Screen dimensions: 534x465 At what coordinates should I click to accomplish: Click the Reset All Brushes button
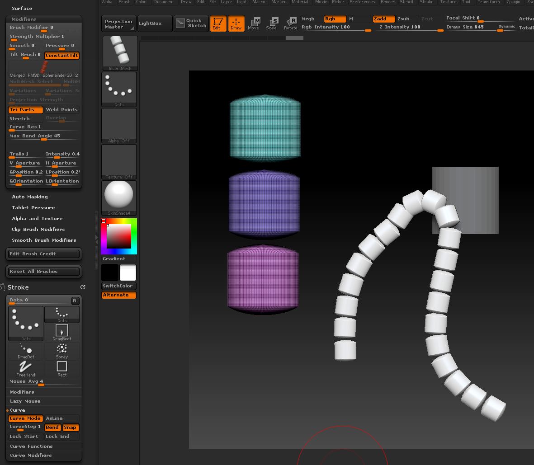click(x=44, y=272)
